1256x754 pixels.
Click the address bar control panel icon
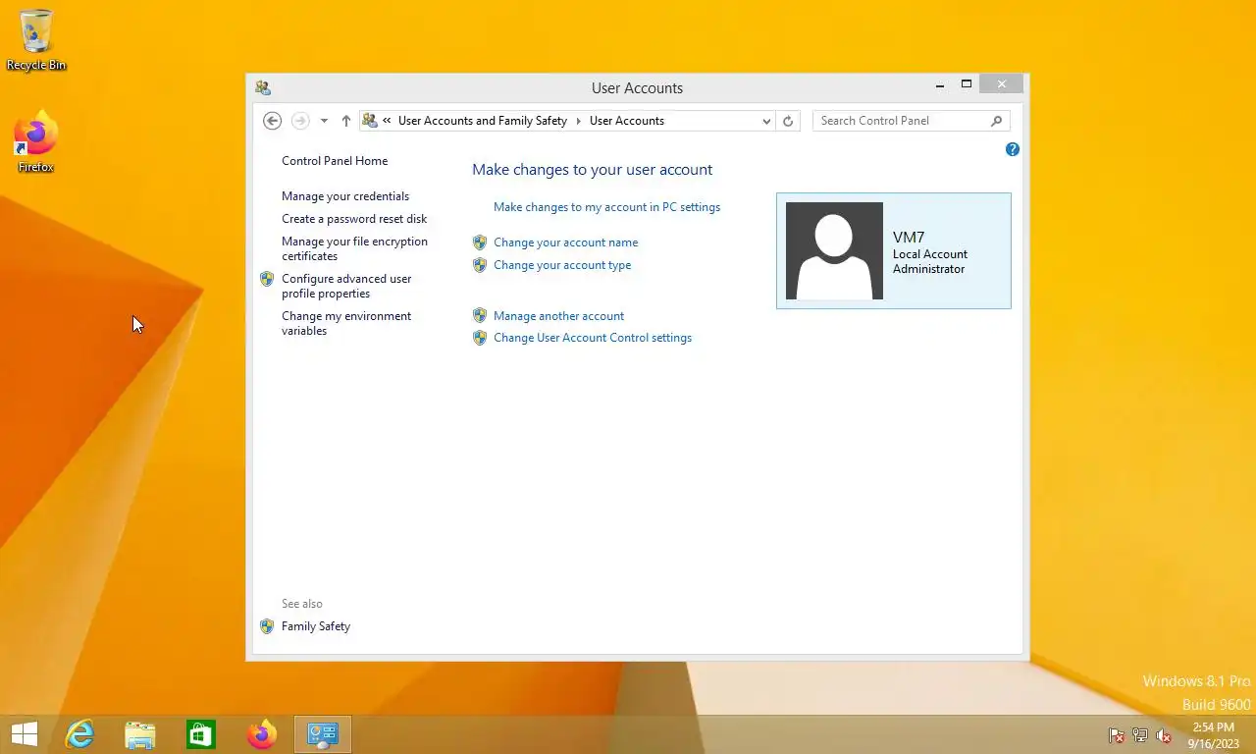click(370, 121)
